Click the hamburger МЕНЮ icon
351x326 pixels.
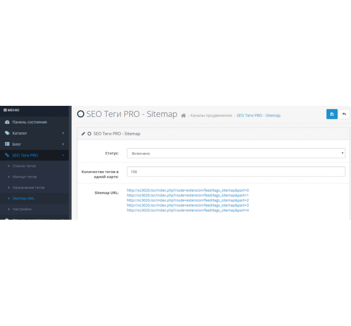[5, 110]
